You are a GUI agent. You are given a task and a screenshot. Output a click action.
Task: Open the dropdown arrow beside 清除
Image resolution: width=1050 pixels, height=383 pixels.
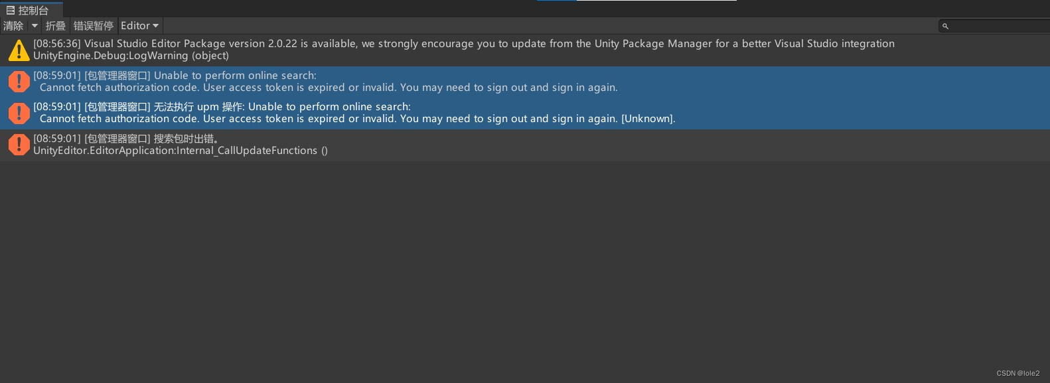[35, 26]
